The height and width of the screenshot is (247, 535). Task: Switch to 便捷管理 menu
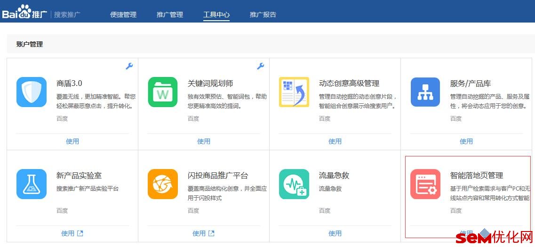click(123, 15)
